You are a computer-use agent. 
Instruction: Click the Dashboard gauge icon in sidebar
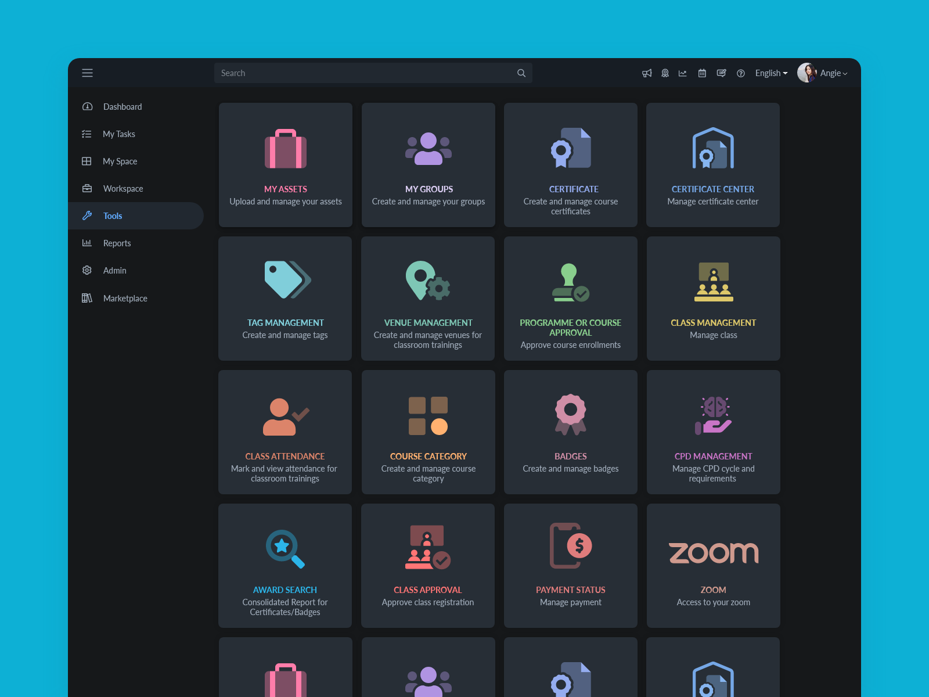(87, 106)
